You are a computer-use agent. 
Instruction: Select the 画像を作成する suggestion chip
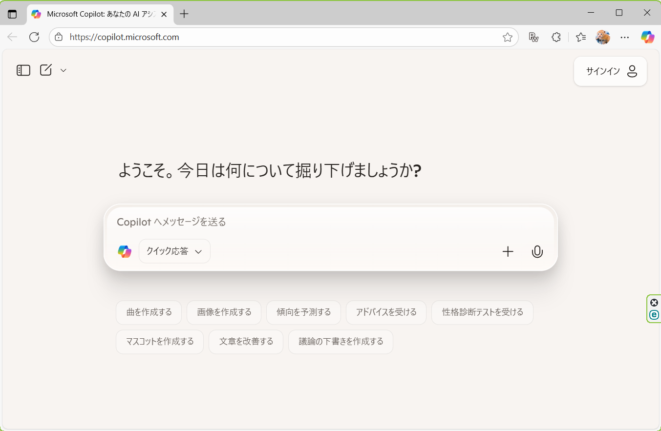point(224,312)
